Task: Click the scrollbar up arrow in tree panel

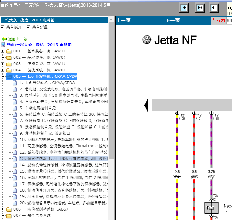Action: (111, 19)
